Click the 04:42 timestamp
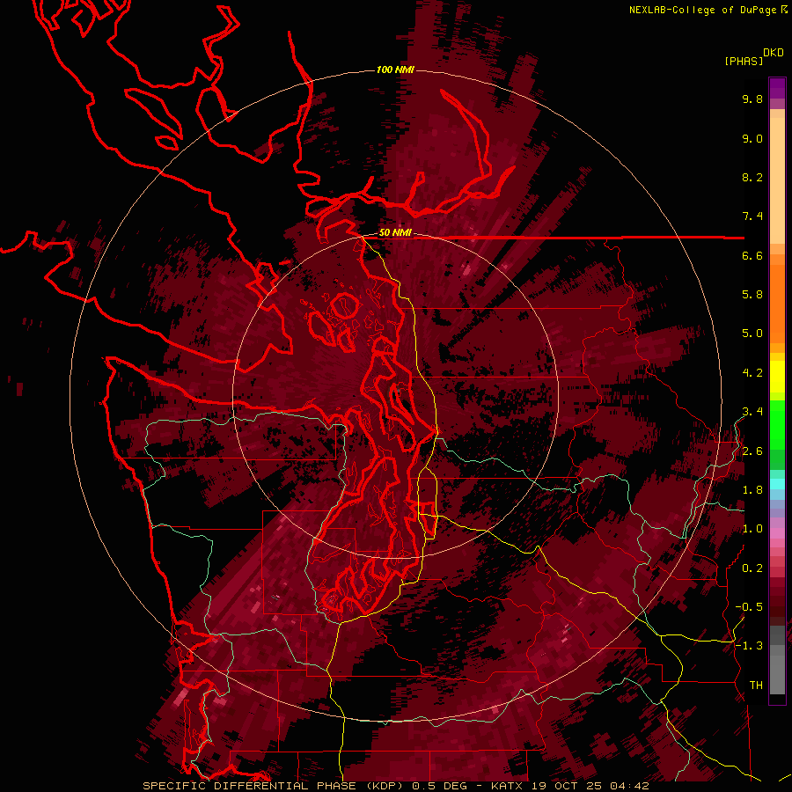Viewport: 792px width, 792px height. pyautogui.click(x=629, y=786)
